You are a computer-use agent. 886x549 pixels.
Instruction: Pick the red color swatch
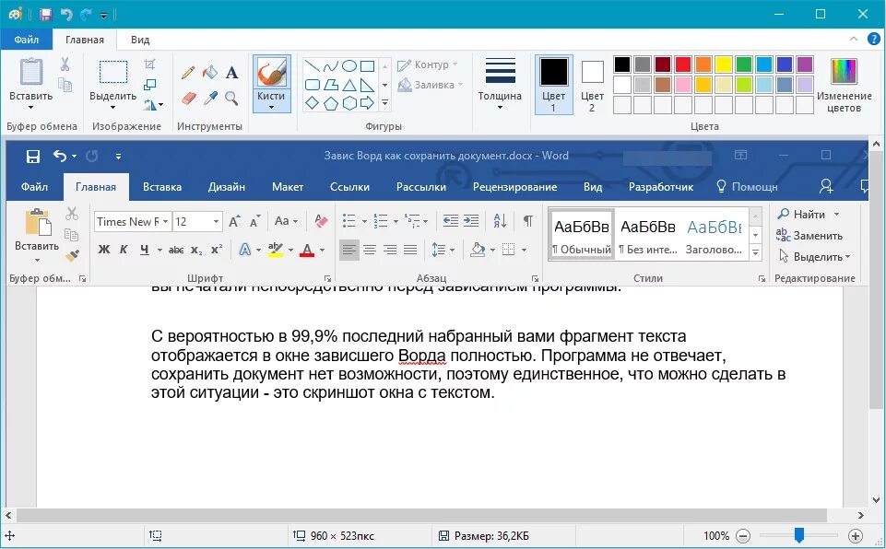(x=683, y=64)
